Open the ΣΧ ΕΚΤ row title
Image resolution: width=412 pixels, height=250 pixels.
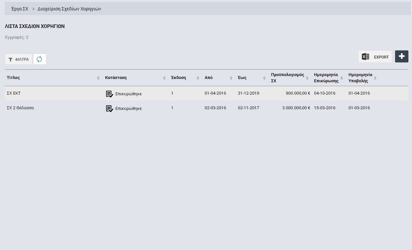coord(14,93)
